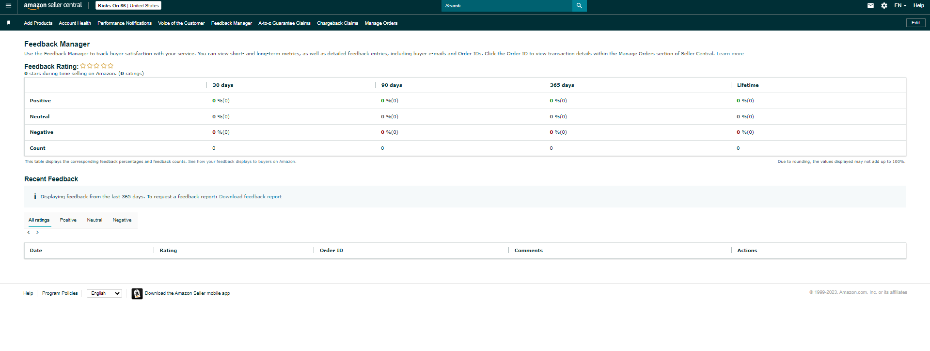Click the Help link in top bar

pos(918,6)
